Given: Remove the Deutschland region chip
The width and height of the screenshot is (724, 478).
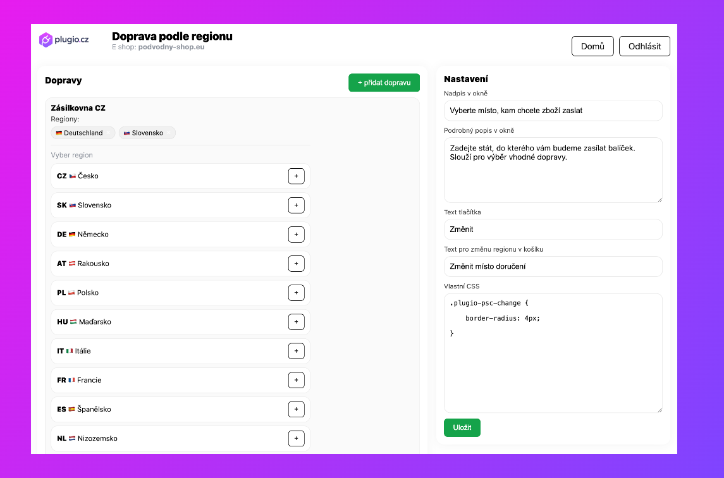Looking at the screenshot, I should tap(109, 133).
